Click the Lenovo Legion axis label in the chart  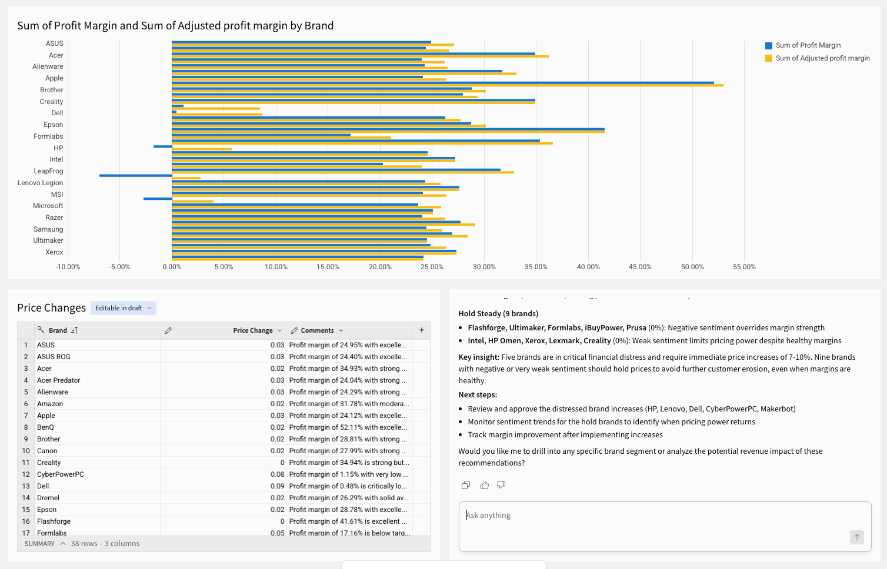point(40,183)
